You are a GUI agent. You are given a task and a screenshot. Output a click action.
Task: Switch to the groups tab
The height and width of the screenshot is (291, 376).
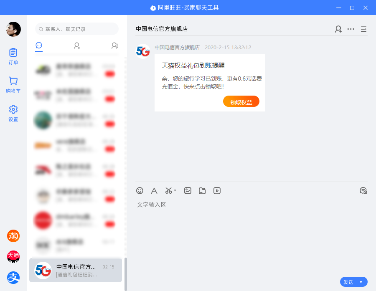point(114,46)
